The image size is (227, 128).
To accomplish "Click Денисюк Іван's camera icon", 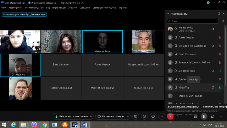I will [x=213, y=71].
